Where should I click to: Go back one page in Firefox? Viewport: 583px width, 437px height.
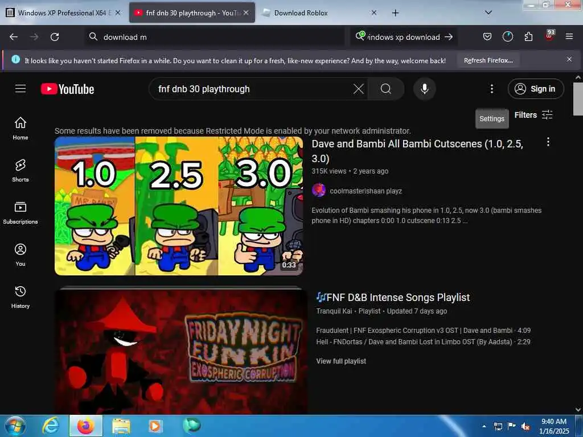tap(14, 37)
